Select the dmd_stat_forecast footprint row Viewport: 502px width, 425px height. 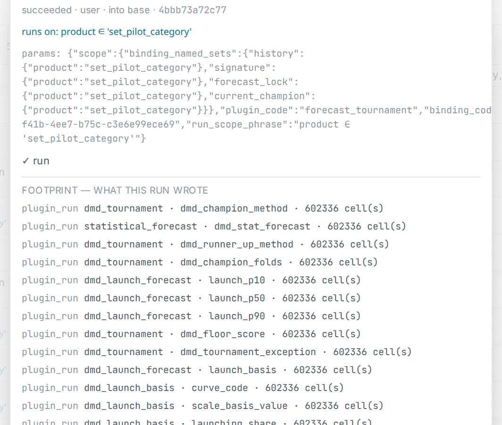(214, 226)
